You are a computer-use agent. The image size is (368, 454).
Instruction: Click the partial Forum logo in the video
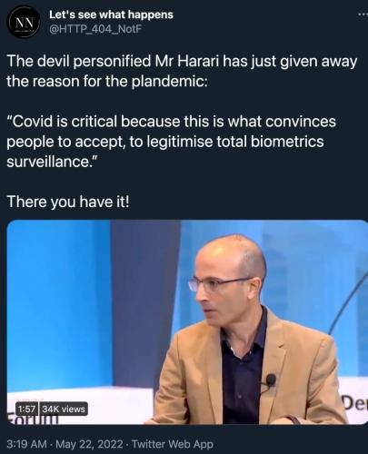tap(32, 419)
